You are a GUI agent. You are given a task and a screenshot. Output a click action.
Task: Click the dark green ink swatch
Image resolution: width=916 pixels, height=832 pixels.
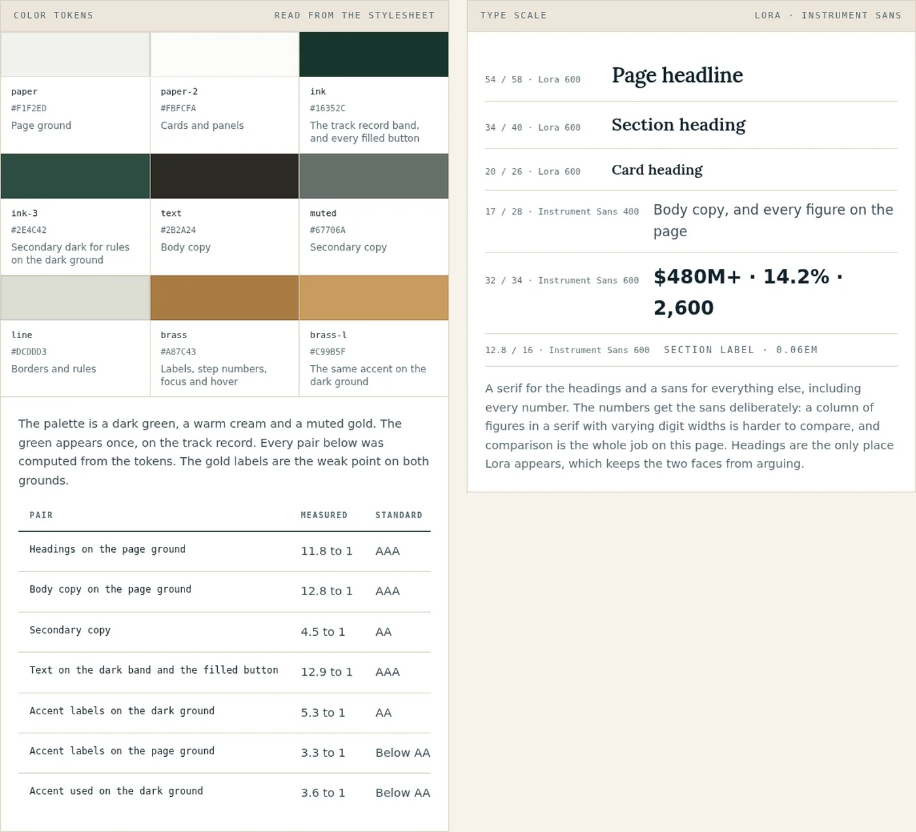[374, 54]
